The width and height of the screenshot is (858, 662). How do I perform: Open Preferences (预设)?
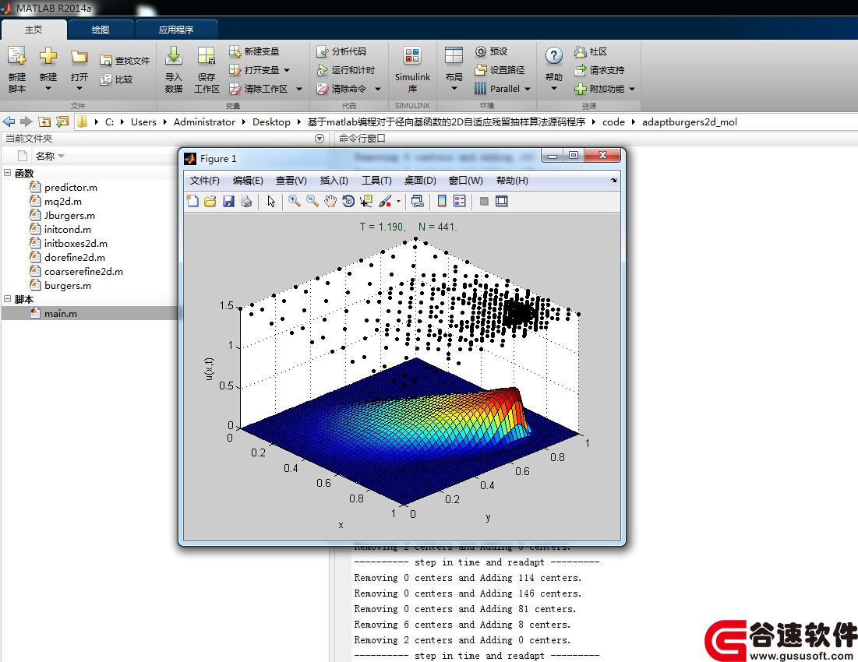click(492, 51)
